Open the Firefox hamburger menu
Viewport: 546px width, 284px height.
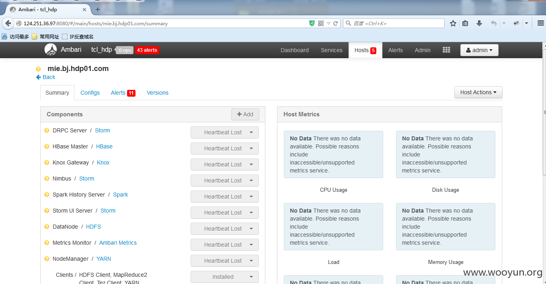(x=541, y=23)
